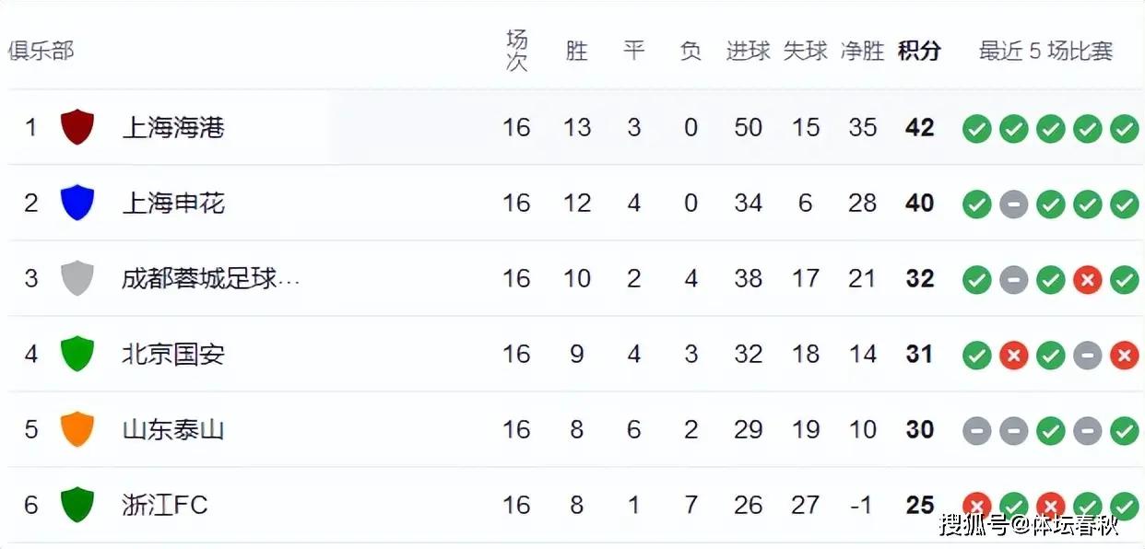Click first gray draw icon in 山东泰山 row
The image size is (1145, 549).
[976, 430]
